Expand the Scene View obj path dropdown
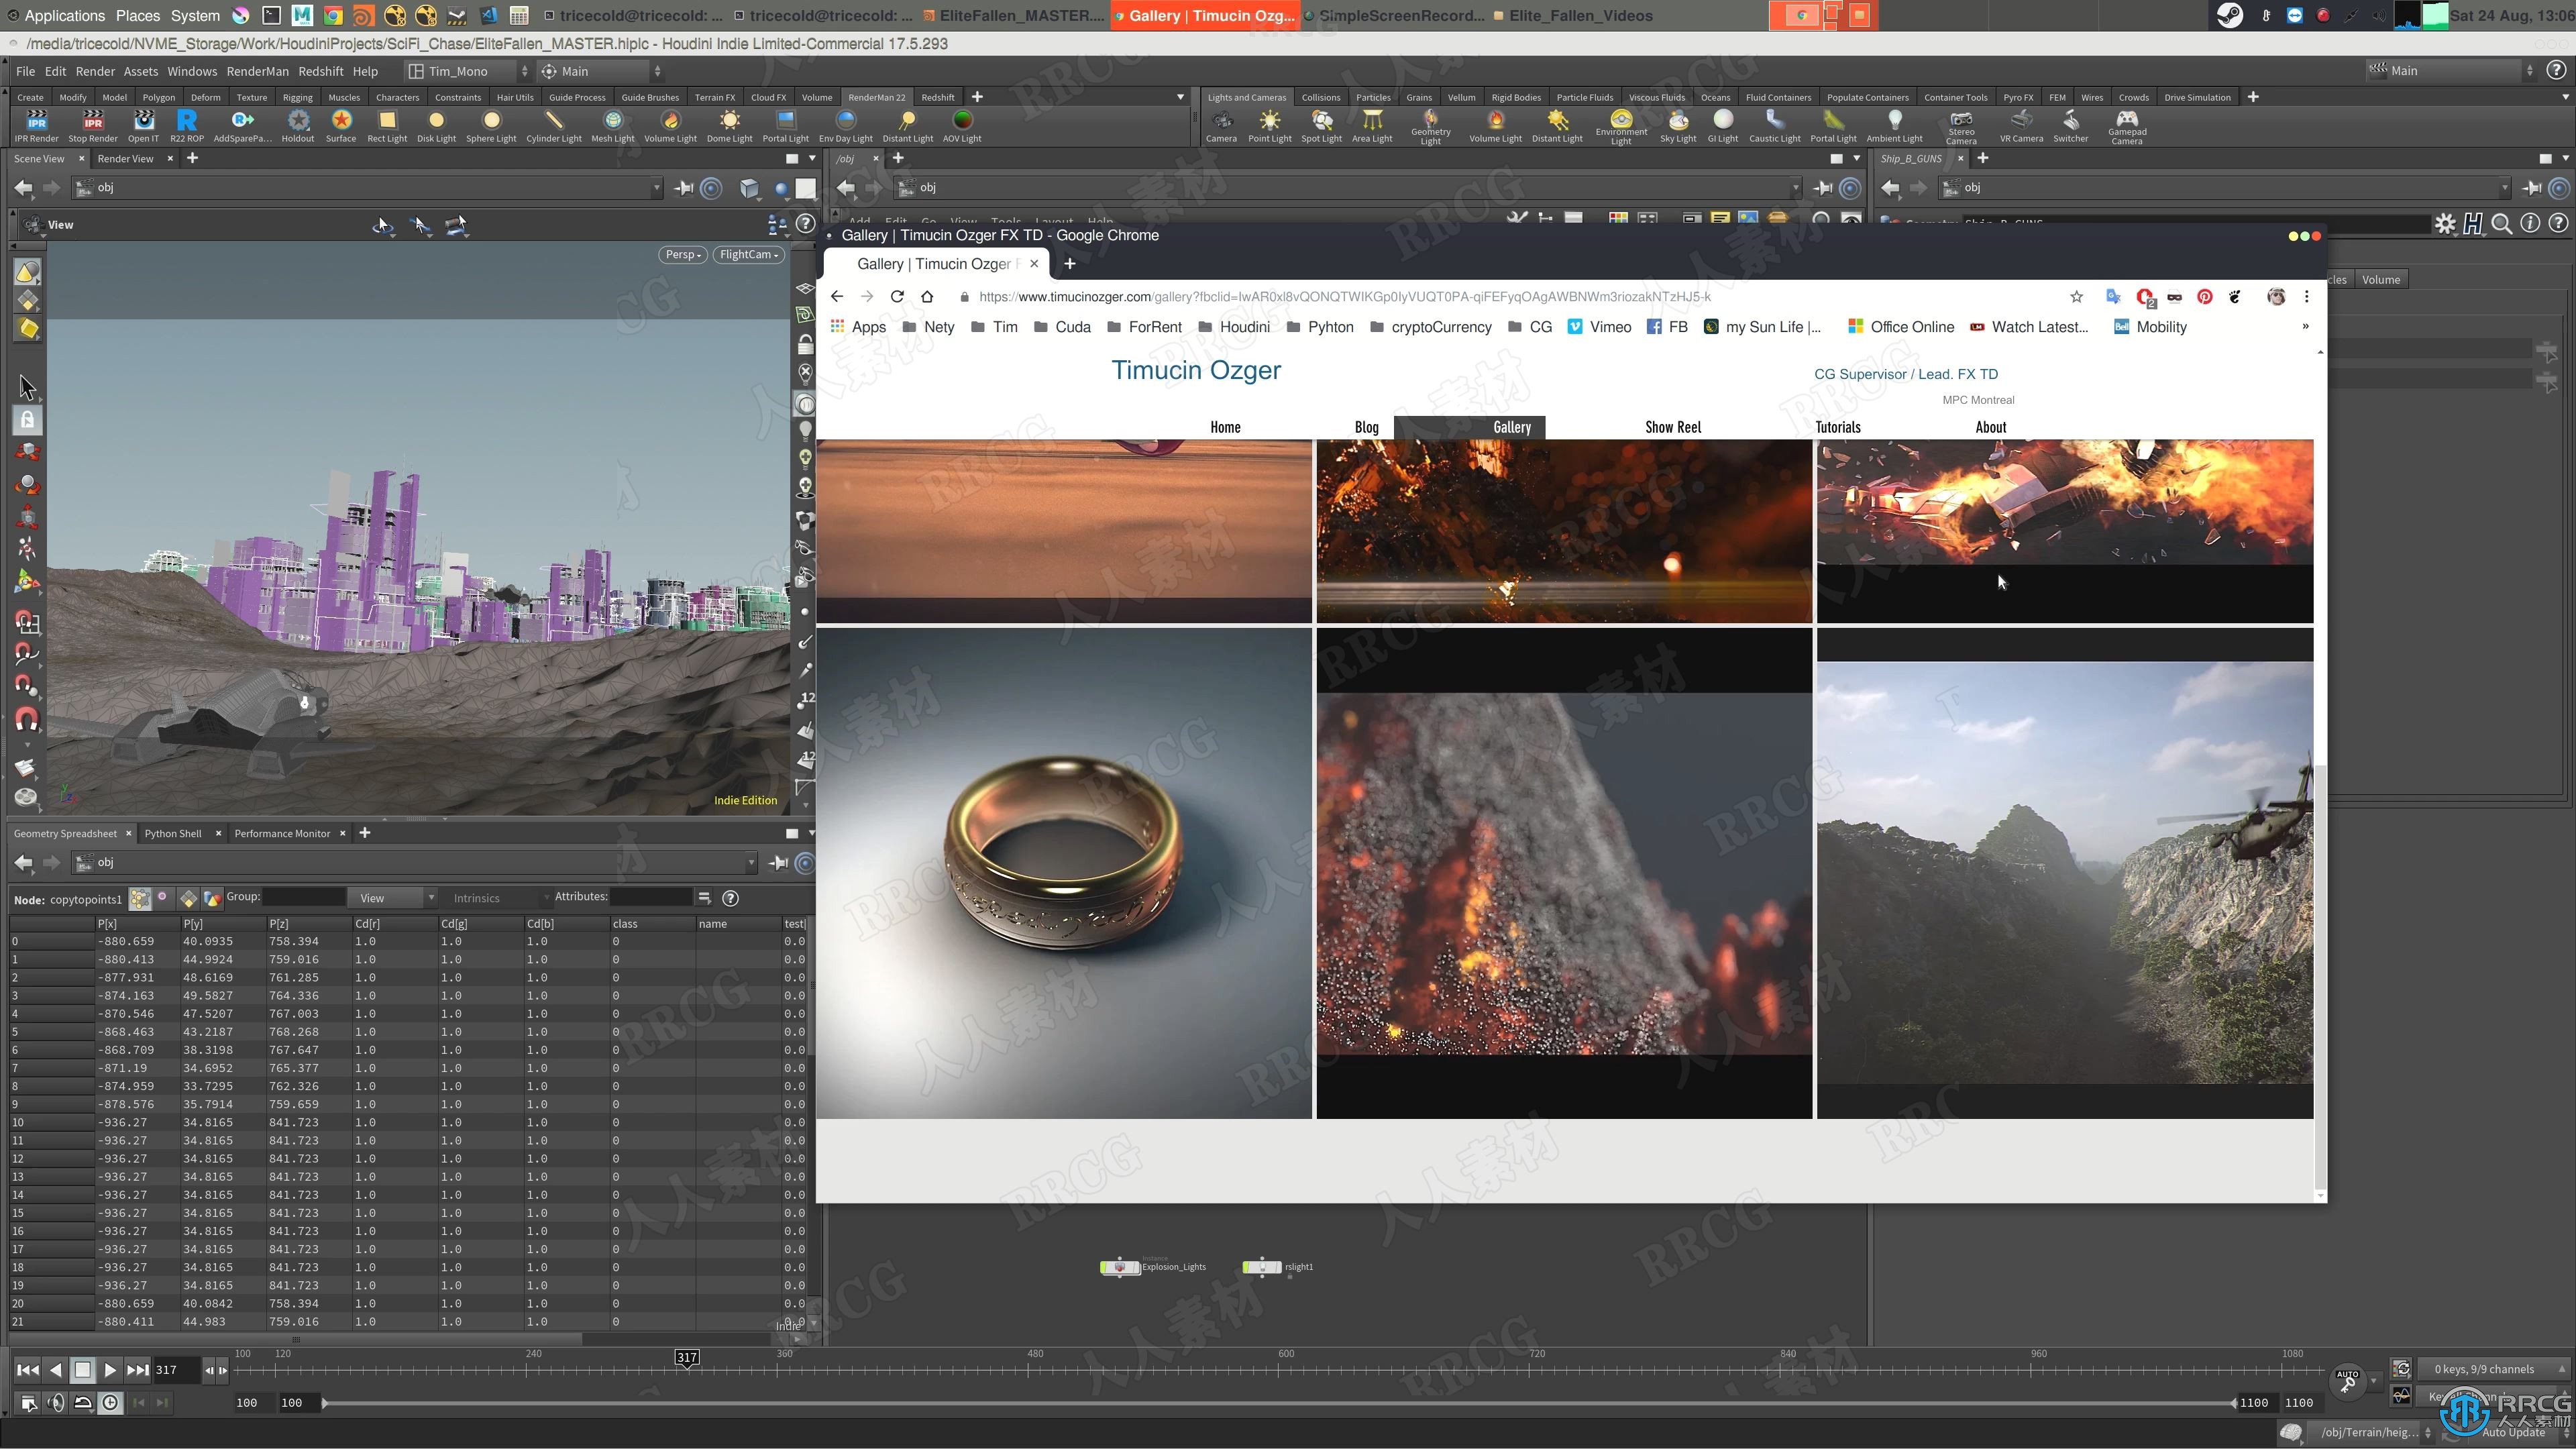 pyautogui.click(x=657, y=187)
